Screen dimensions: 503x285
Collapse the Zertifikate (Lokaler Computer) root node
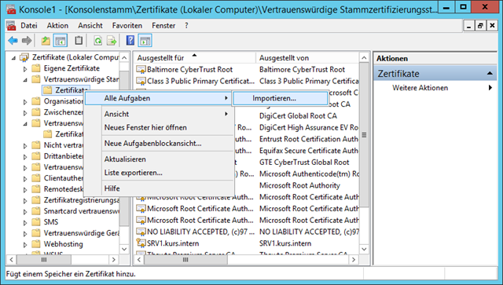click(13, 58)
